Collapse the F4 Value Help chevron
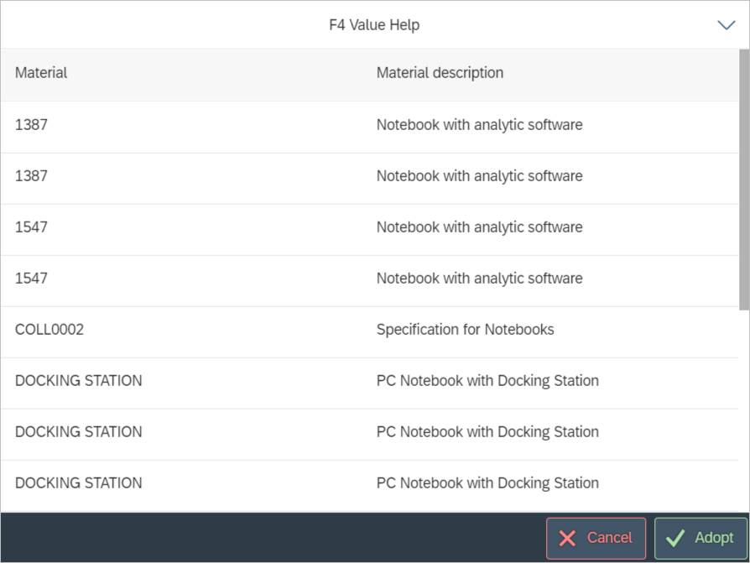750x563 pixels. tap(726, 25)
